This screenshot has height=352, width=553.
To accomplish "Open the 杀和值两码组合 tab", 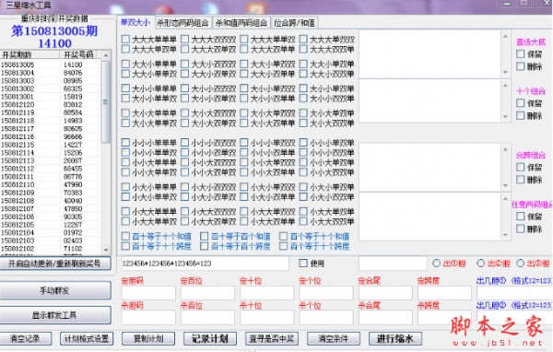I will pos(241,23).
